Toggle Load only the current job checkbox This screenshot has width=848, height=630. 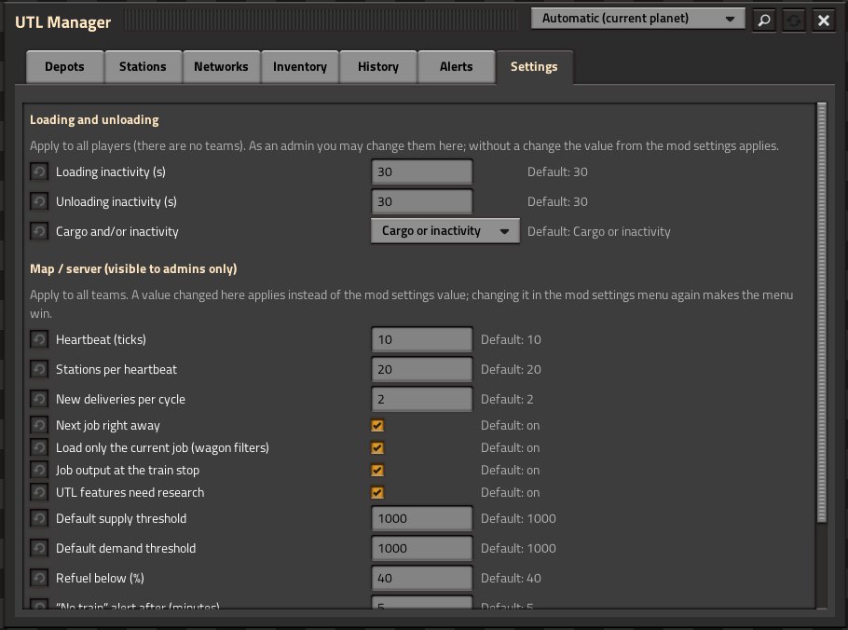tap(377, 447)
